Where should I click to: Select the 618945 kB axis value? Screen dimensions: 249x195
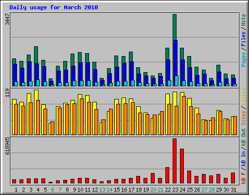(7, 146)
